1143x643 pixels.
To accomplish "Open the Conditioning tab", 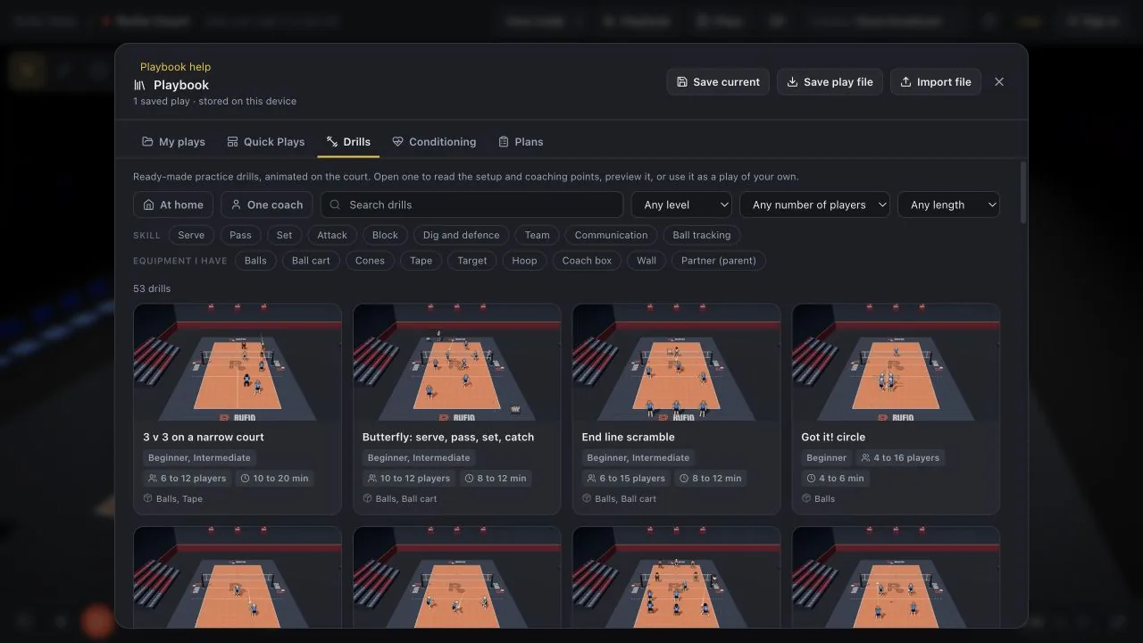I will coord(434,142).
